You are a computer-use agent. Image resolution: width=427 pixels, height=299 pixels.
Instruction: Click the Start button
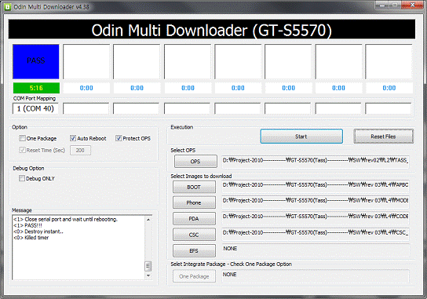pos(301,137)
